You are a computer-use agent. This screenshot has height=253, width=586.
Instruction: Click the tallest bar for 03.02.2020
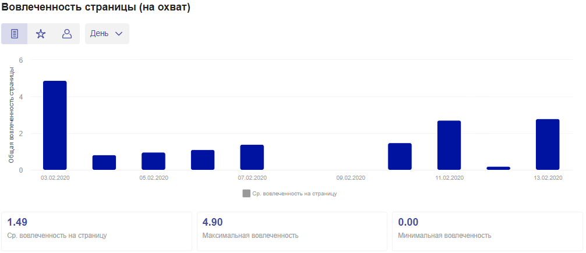(55, 126)
